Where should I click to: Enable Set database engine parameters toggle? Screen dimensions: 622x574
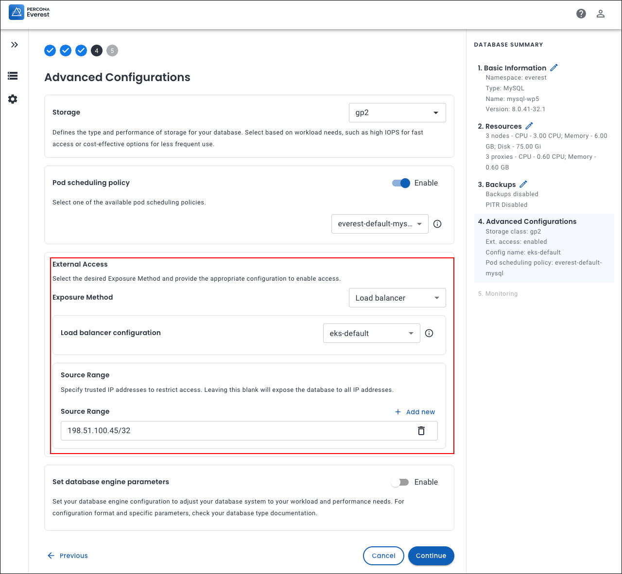click(400, 482)
